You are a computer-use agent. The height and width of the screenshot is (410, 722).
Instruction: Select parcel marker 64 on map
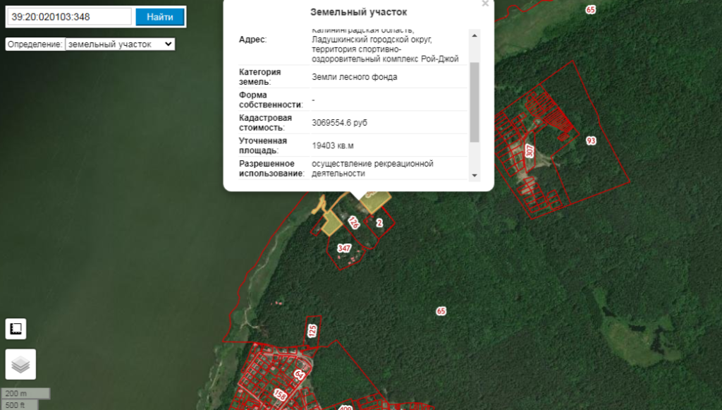[300, 374]
